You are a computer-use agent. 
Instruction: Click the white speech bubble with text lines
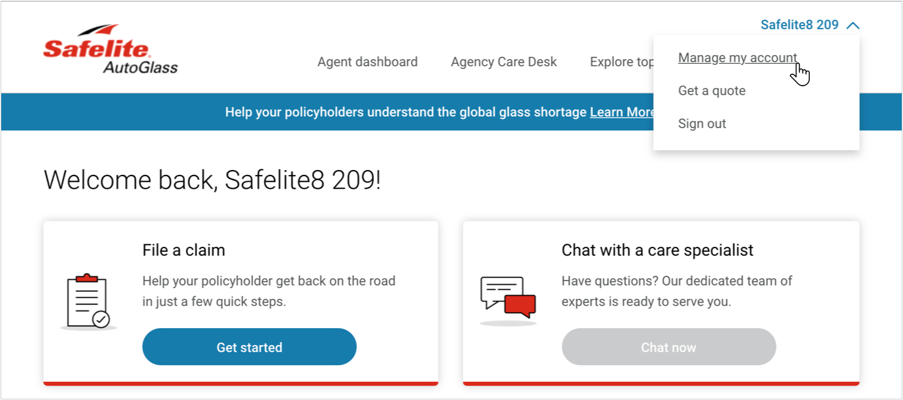click(x=500, y=287)
